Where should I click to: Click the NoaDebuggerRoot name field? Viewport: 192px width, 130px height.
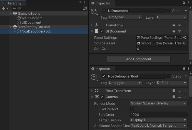[137, 76]
